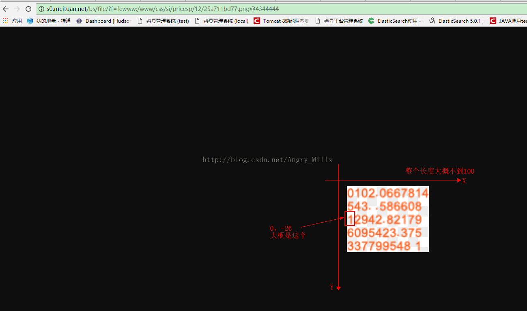Open the Tomcat 8 bookmark
Viewport: 527px width, 311px height.
(x=282, y=21)
